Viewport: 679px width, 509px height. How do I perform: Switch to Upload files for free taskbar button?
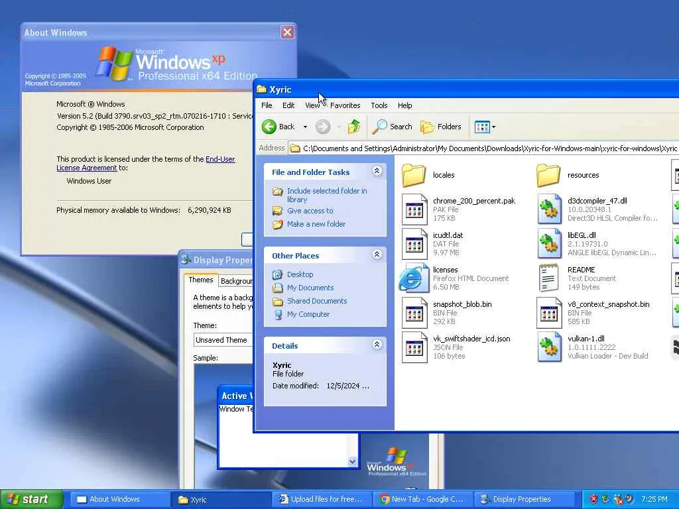(322, 499)
